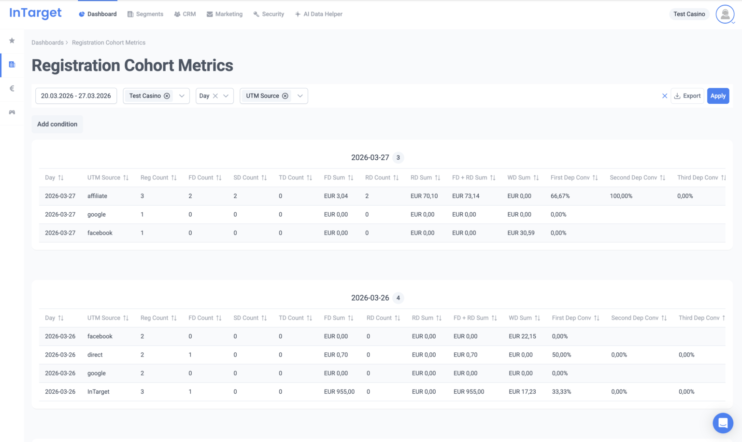Clear the Day grouping selection
This screenshot has width=742, height=442.
[215, 96]
